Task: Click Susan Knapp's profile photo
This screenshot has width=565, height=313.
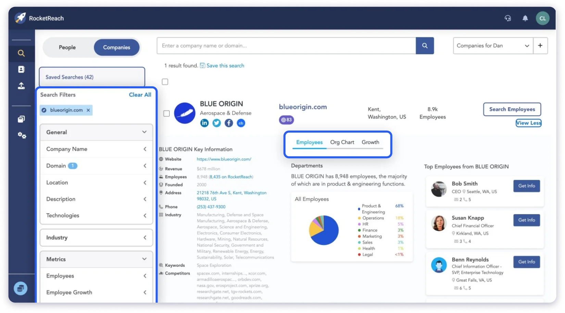Action: [x=439, y=223]
